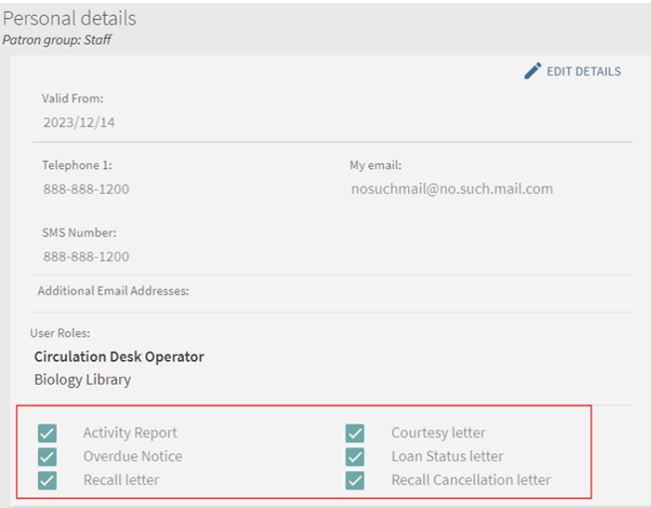Open the EDIT DETAILS link text

pyautogui.click(x=583, y=72)
